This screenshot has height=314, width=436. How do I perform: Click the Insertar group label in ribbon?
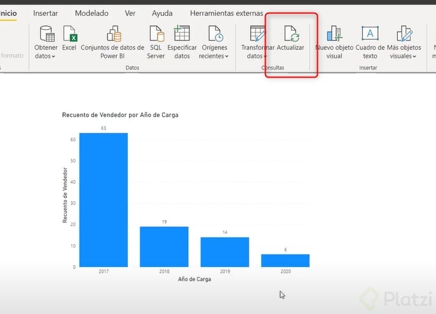pyautogui.click(x=368, y=67)
